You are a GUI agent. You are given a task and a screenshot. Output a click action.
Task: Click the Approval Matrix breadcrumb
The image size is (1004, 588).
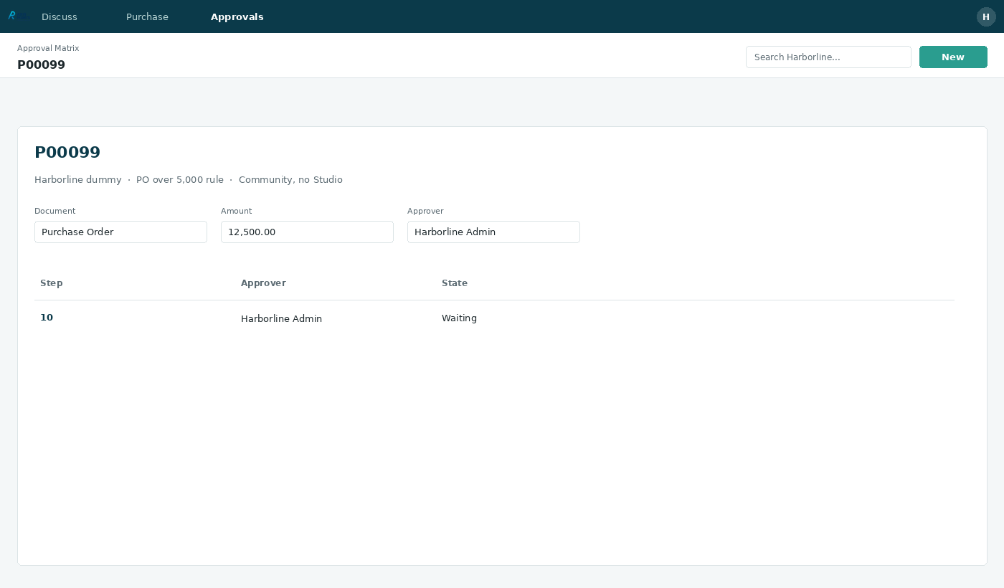click(48, 48)
